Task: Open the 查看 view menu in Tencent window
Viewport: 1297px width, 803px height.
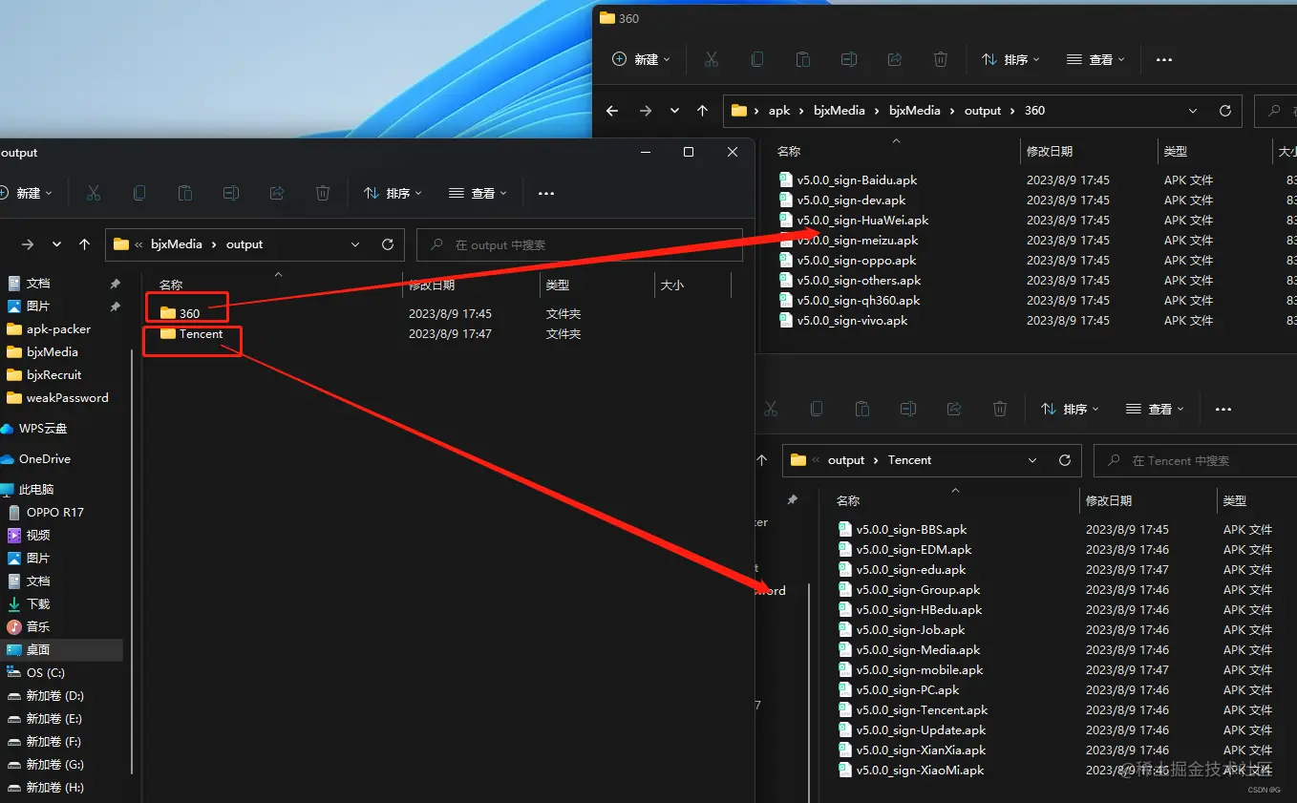Action: point(1155,409)
